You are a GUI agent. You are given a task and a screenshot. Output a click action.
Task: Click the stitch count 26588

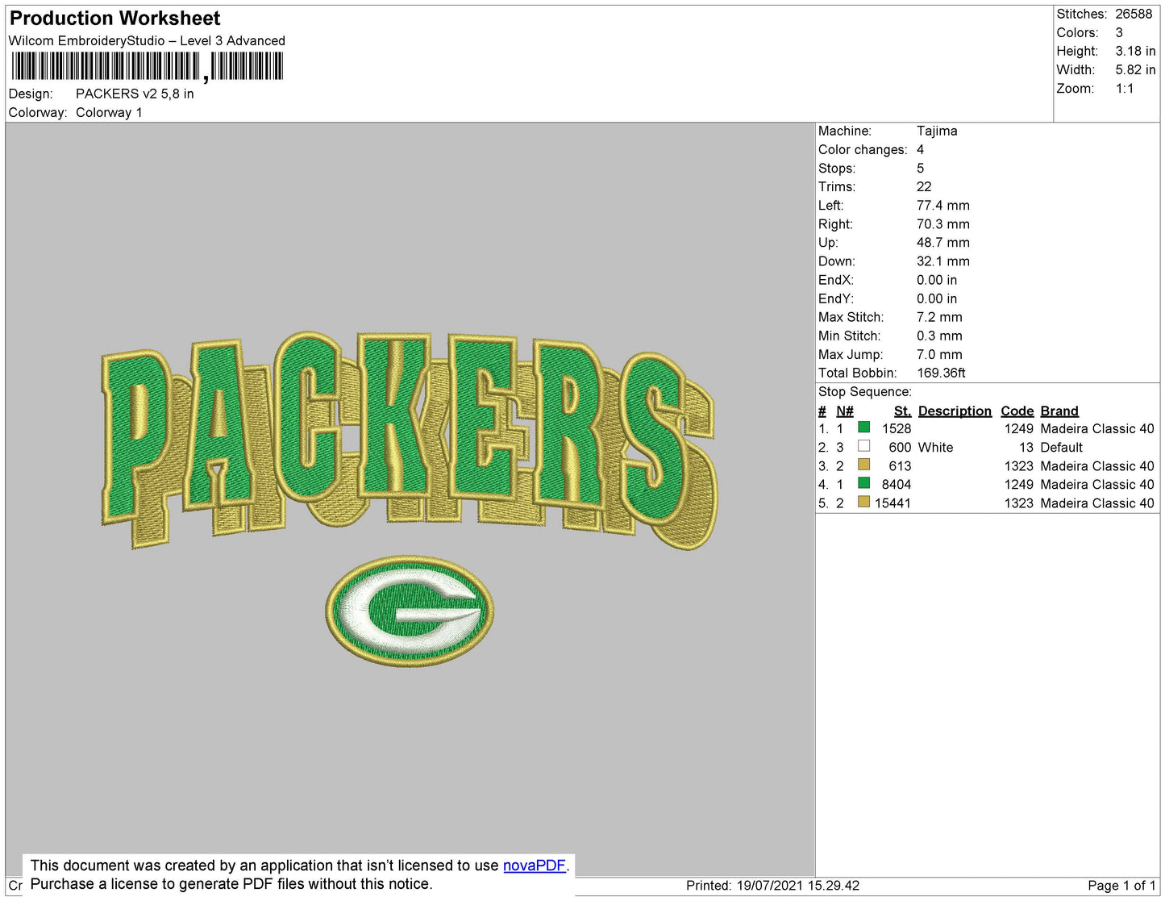tap(1134, 14)
